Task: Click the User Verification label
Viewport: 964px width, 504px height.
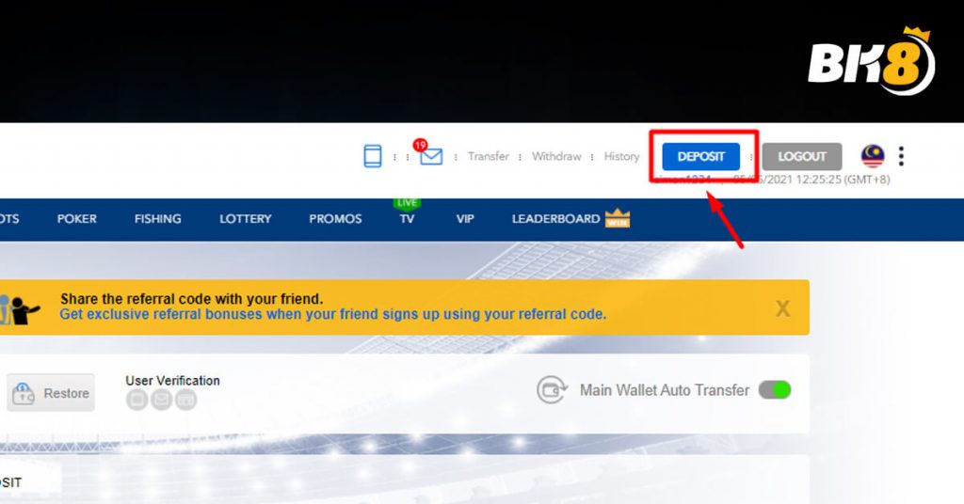Action: 173,381
